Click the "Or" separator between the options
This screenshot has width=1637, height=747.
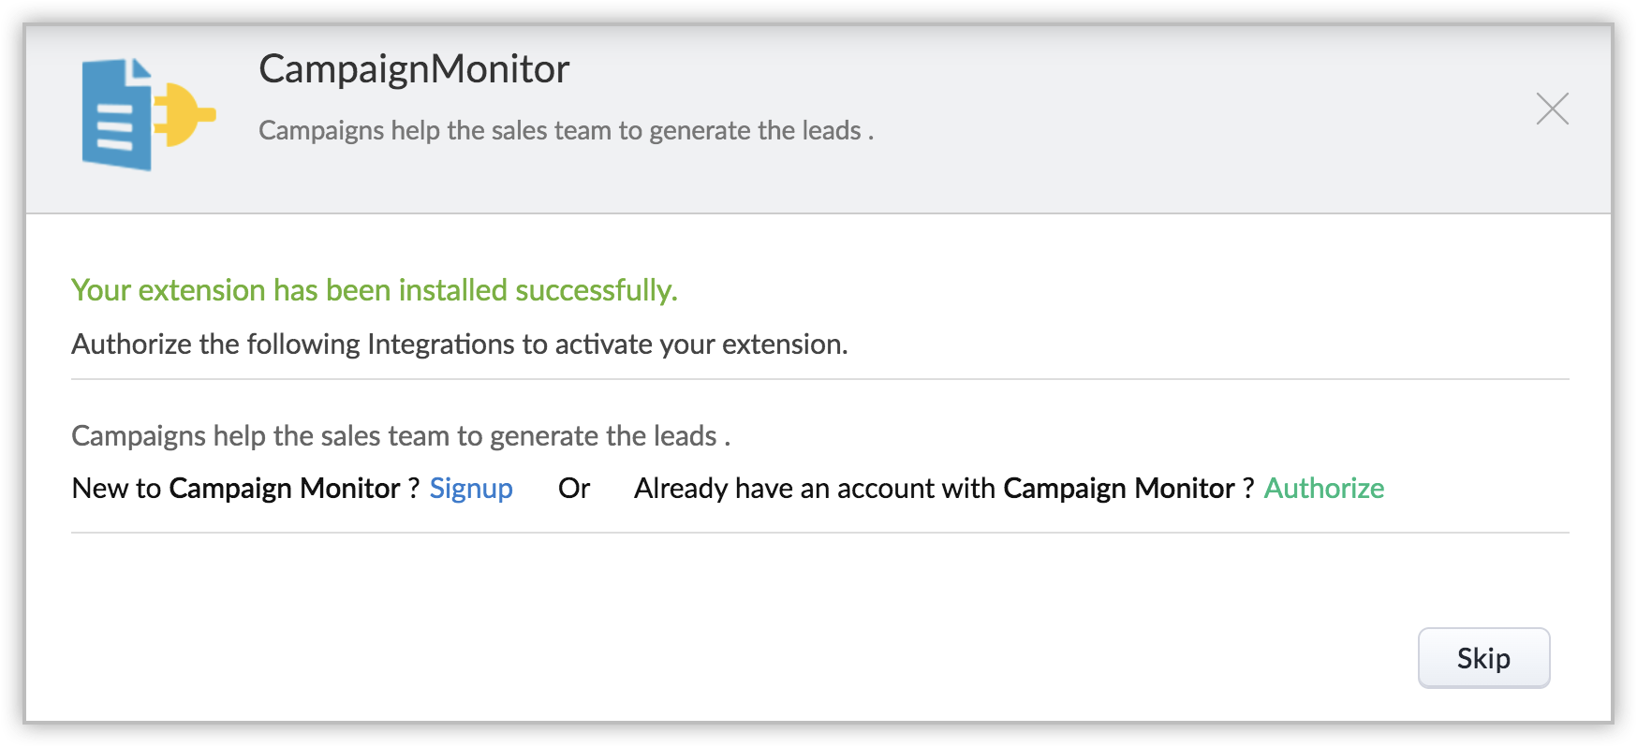[574, 489]
